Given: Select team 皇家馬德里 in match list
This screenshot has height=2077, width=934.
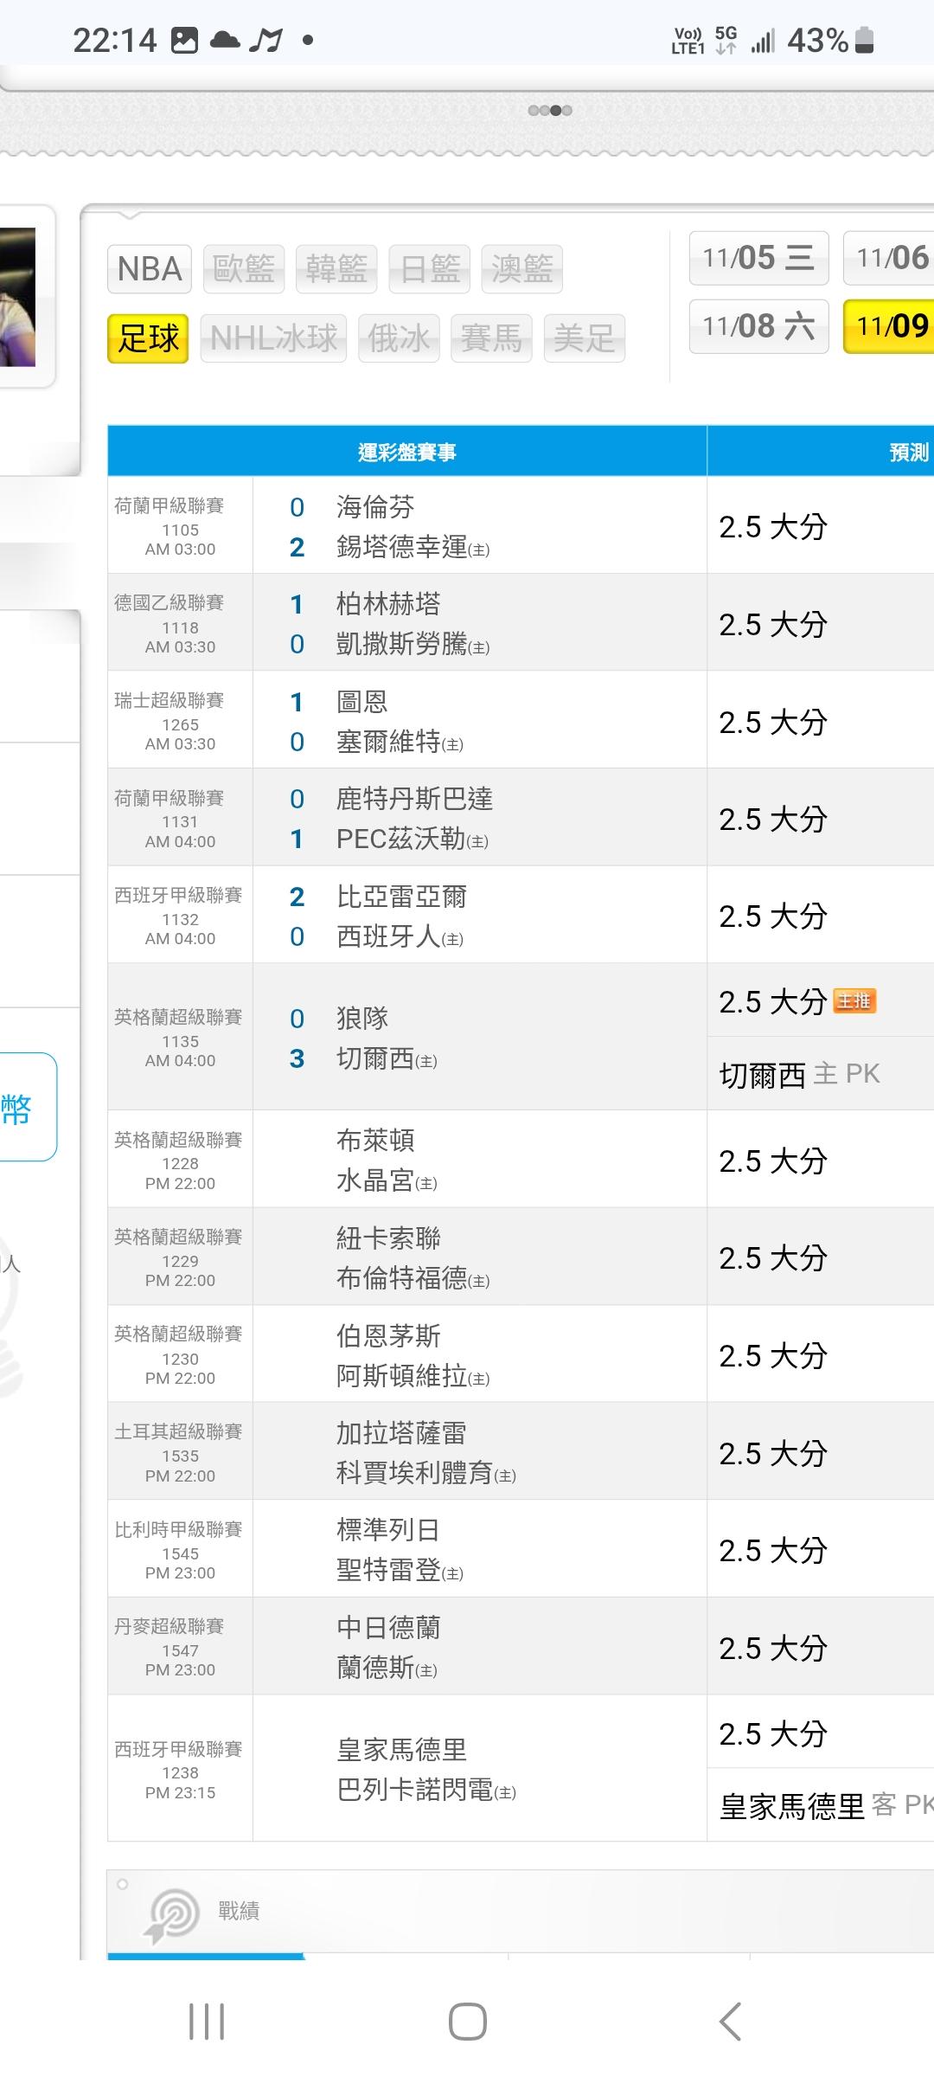Looking at the screenshot, I should [401, 1750].
